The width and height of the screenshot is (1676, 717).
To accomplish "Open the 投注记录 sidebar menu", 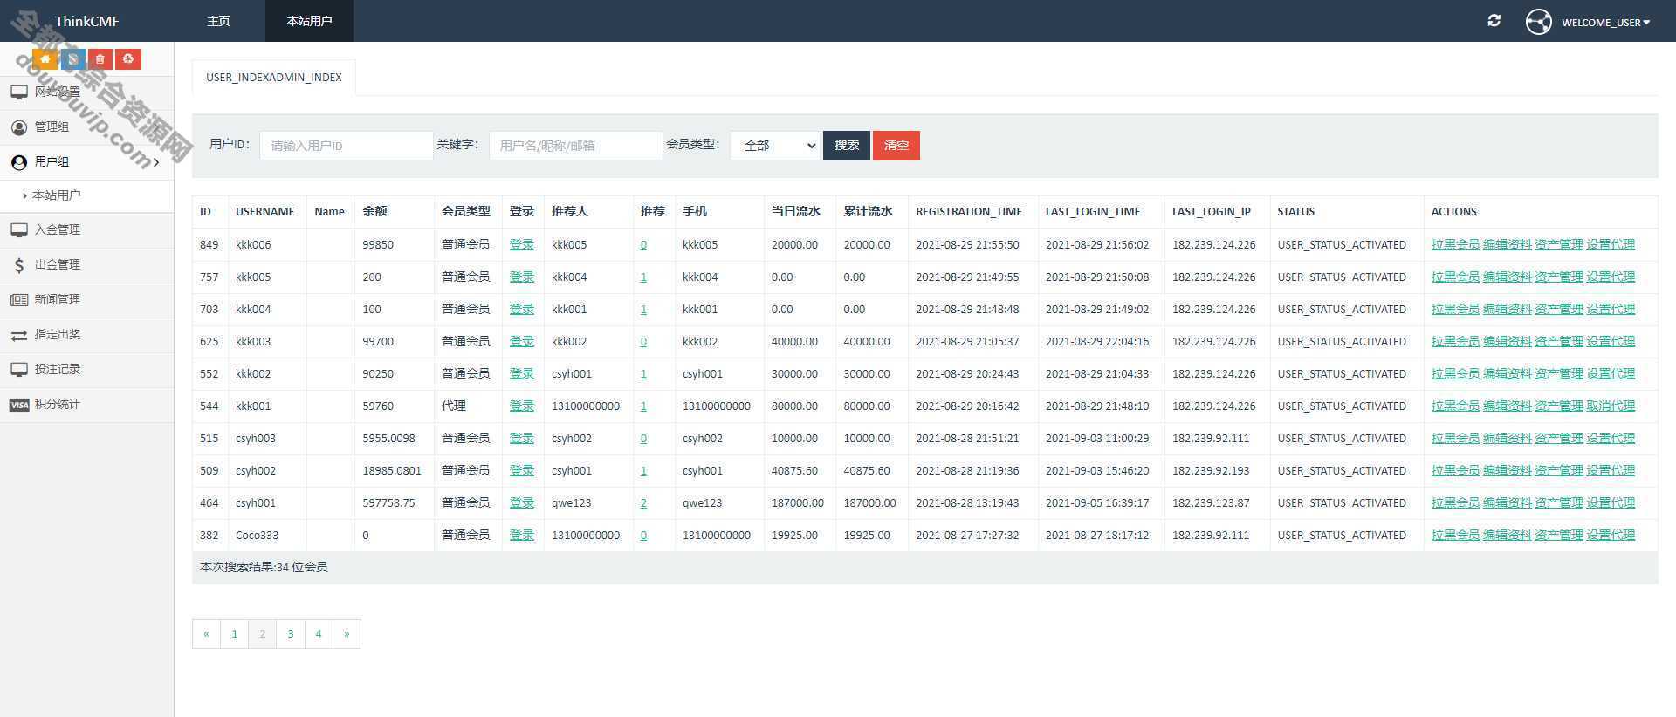I will (x=86, y=369).
